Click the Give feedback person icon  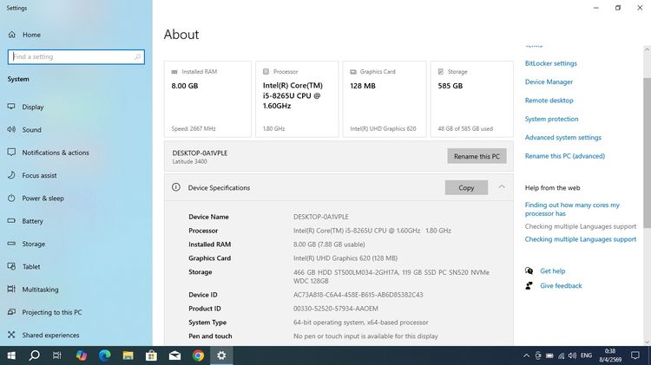(529, 286)
